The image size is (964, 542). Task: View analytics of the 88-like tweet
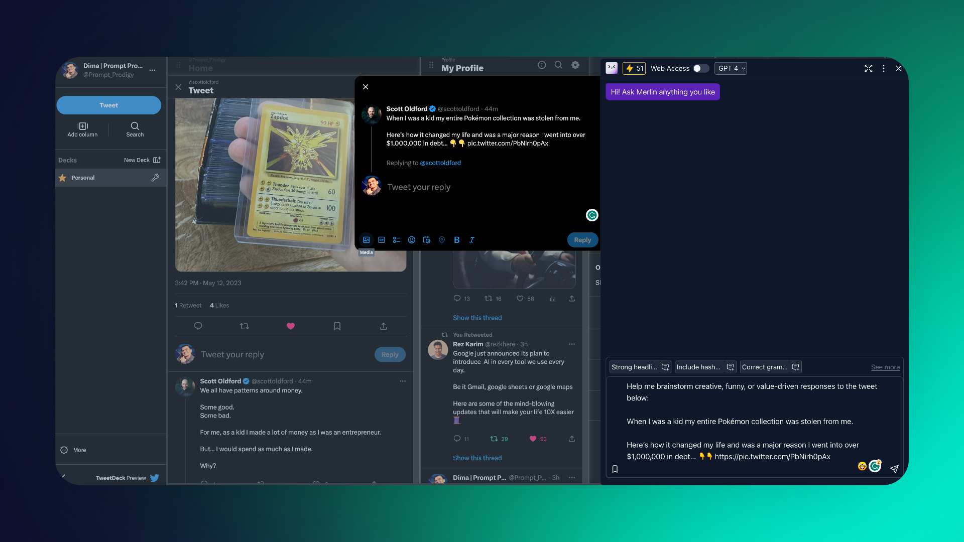point(553,299)
